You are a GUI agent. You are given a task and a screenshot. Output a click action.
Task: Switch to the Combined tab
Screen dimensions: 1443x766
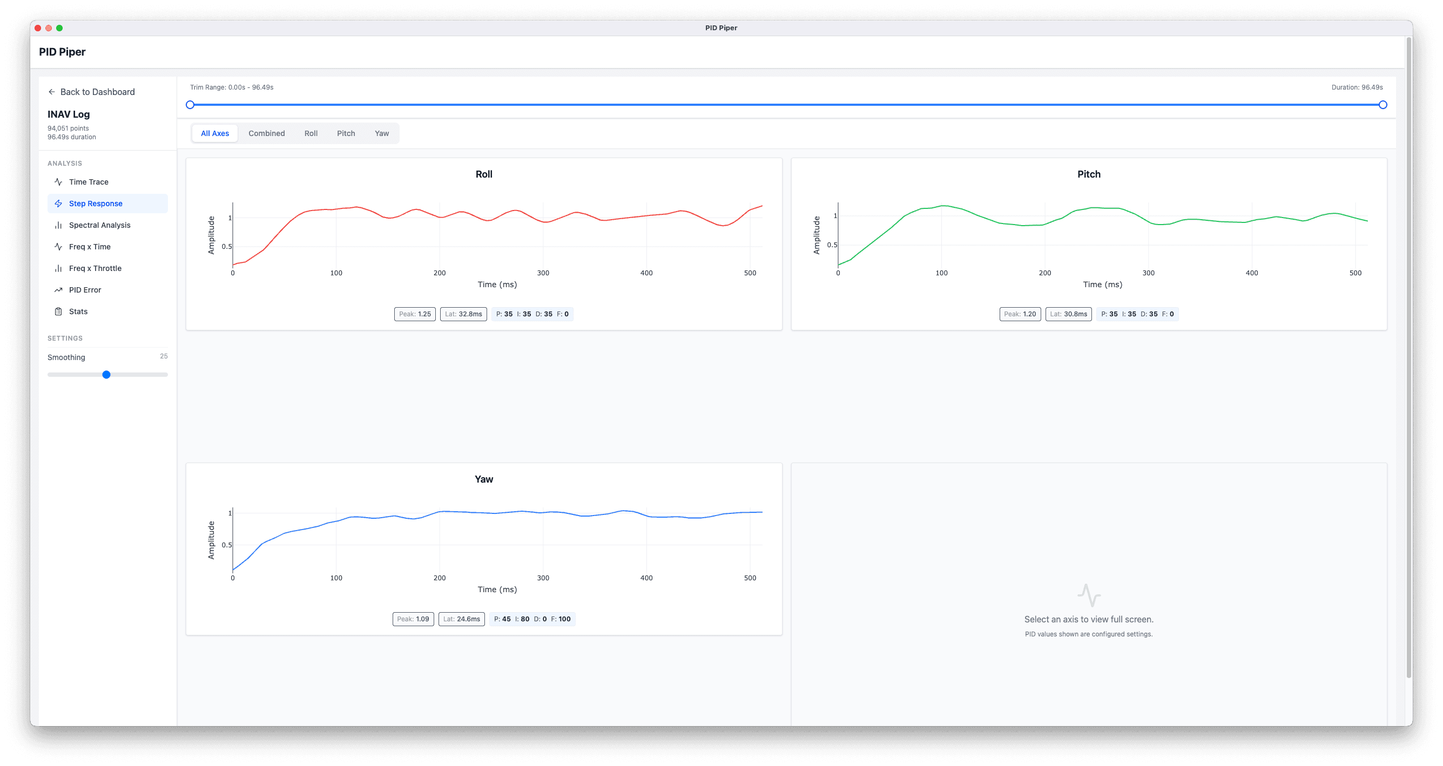pos(267,133)
